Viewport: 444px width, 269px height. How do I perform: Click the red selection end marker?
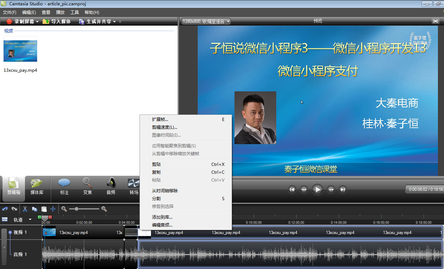pyautogui.click(x=50, y=217)
